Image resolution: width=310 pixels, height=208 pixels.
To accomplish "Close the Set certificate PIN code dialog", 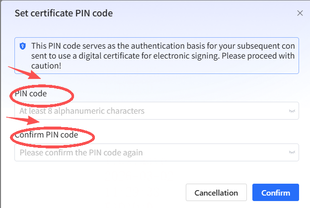I will (300, 13).
